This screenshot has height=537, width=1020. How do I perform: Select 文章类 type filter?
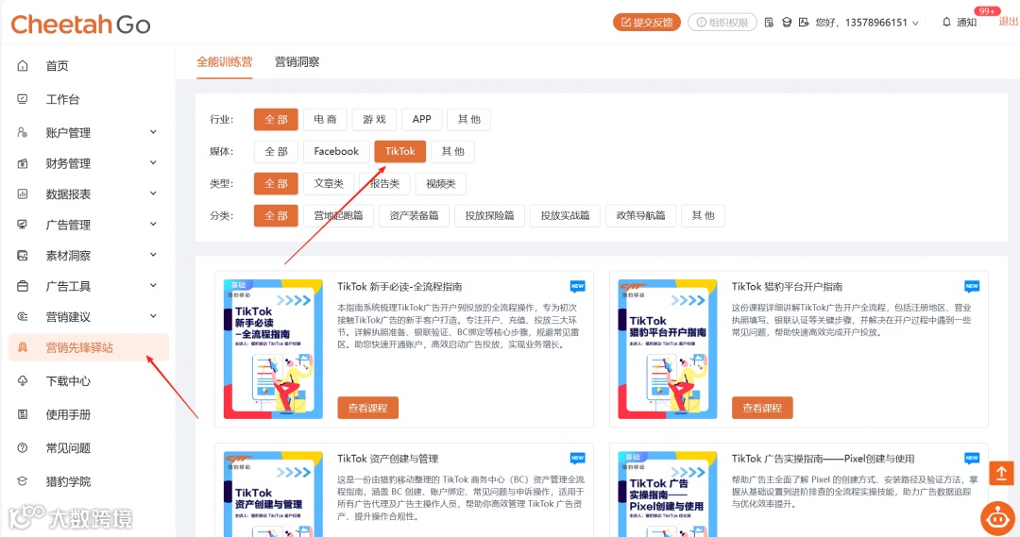[329, 184]
